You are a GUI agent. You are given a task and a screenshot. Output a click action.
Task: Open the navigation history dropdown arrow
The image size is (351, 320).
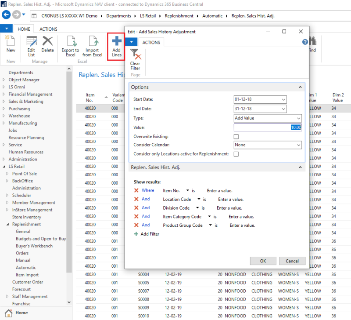[24, 15]
